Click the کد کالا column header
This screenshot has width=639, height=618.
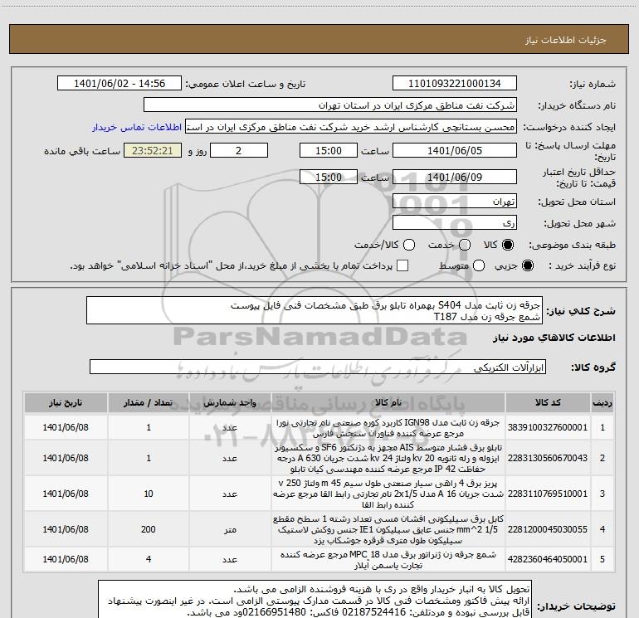(x=548, y=403)
